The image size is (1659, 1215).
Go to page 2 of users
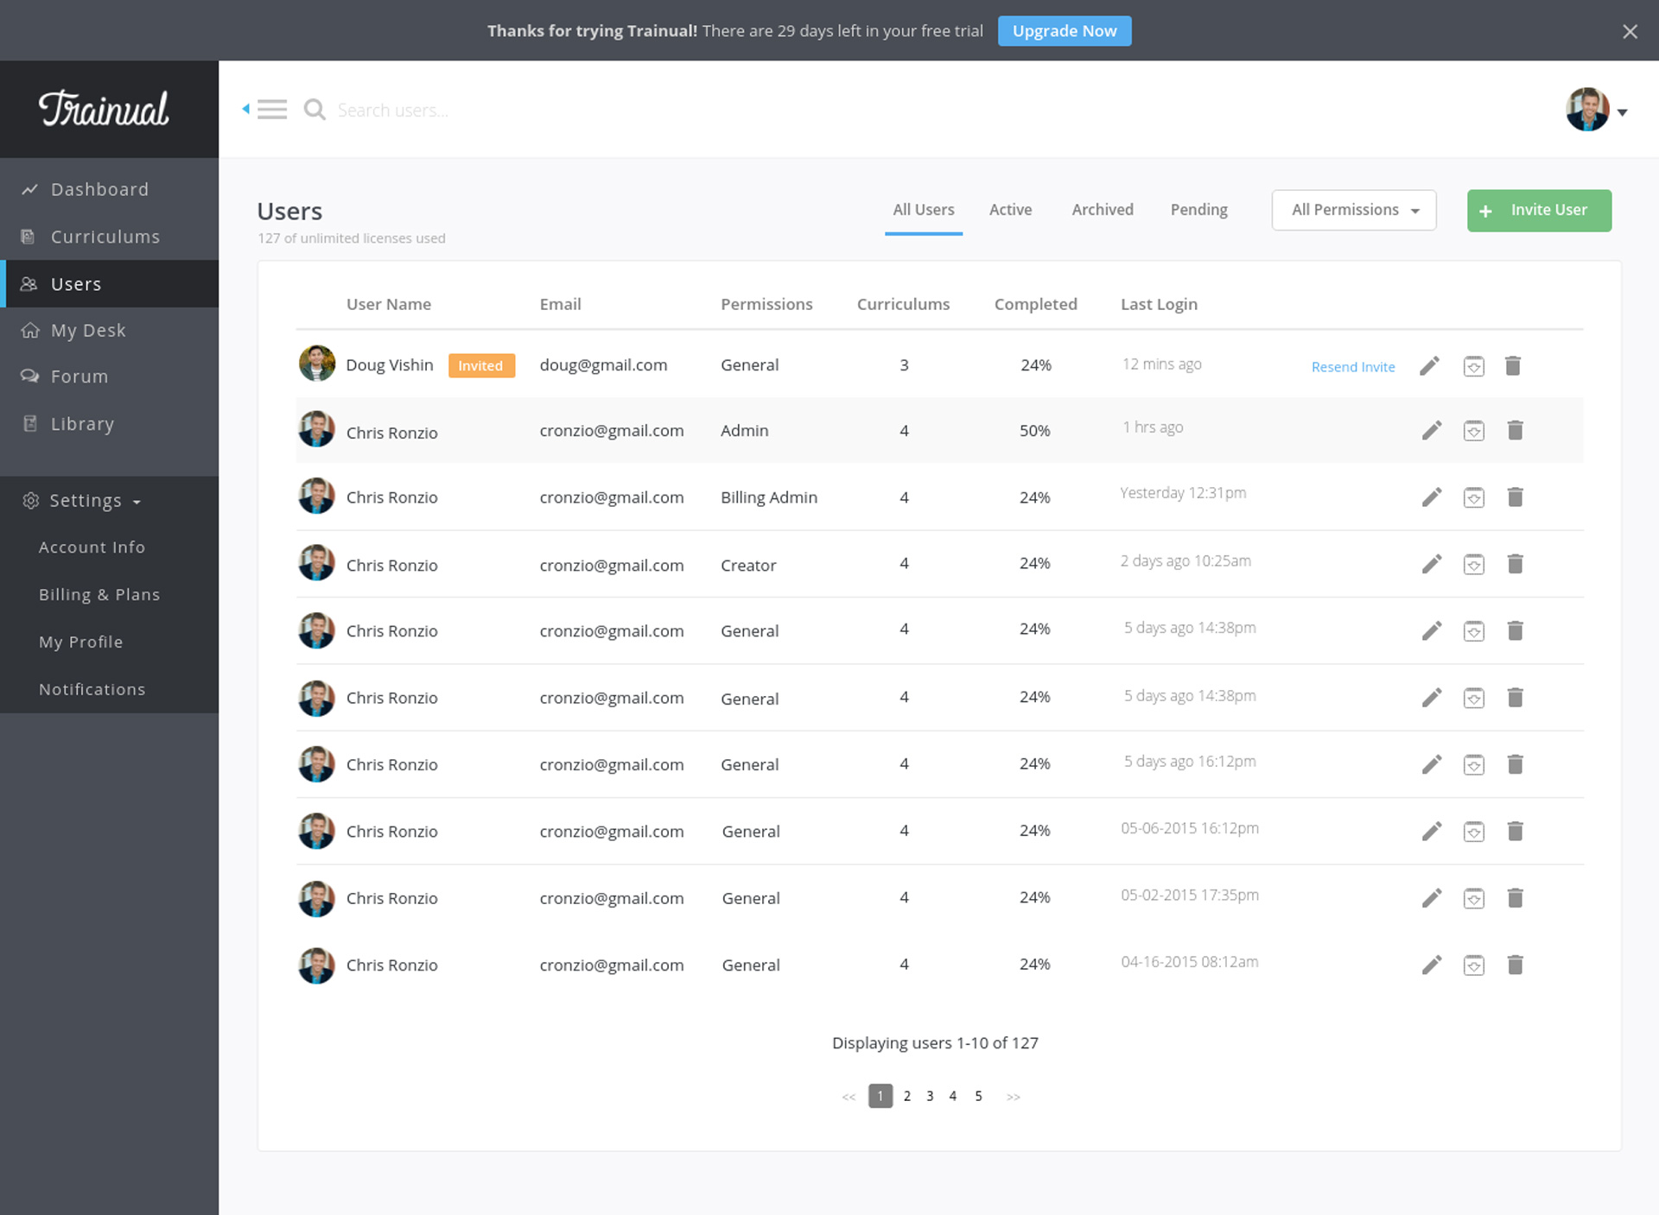(x=906, y=1096)
